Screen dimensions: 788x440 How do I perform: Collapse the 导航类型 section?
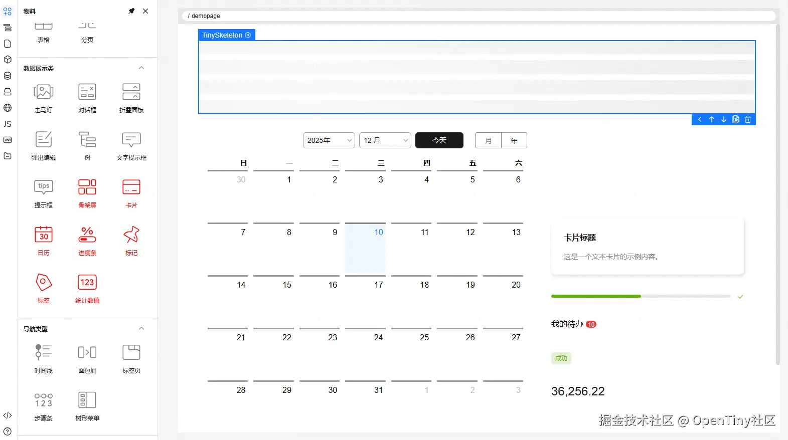point(141,329)
